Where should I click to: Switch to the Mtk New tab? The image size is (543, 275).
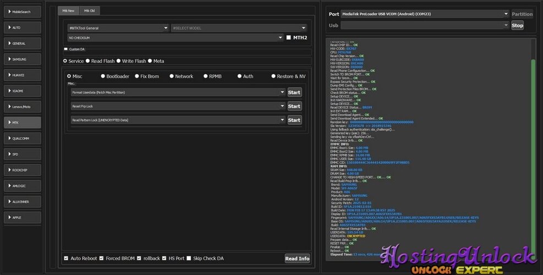(68, 11)
